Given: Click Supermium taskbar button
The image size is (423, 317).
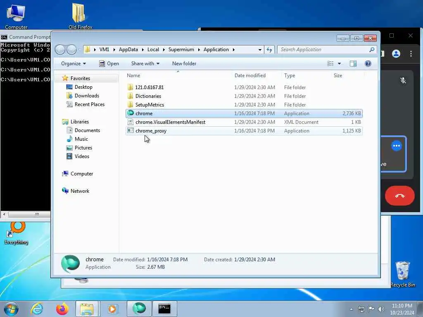Looking at the screenshot, I should point(139,309).
